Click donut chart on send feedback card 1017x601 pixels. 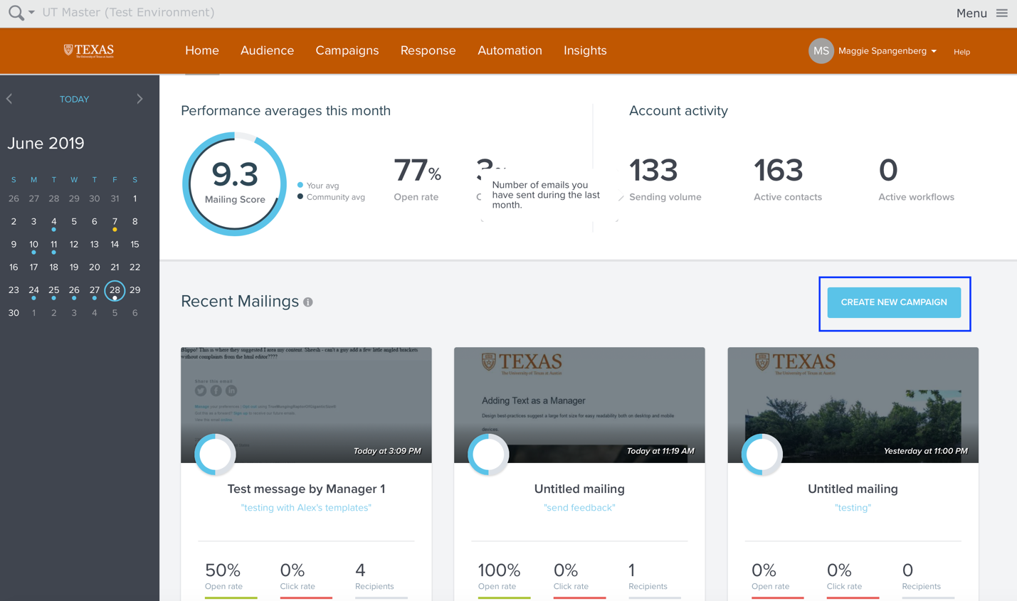tap(488, 454)
